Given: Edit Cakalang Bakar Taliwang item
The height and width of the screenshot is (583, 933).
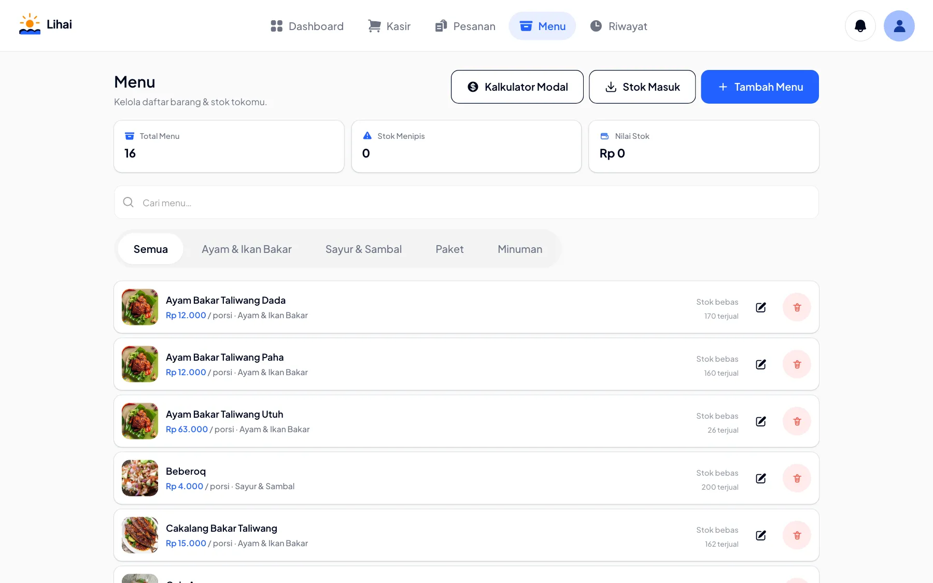Looking at the screenshot, I should click(761, 535).
